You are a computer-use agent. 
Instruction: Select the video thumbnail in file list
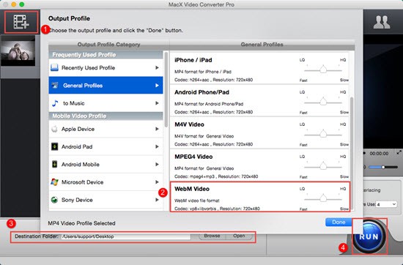18,51
